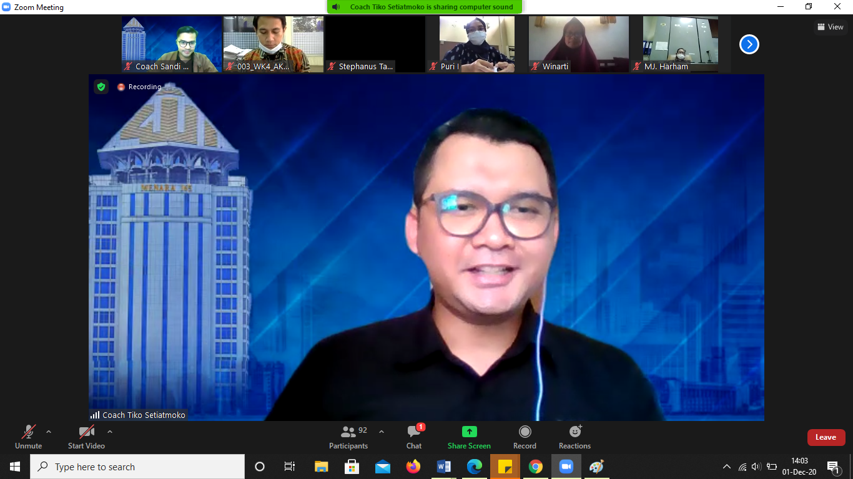Click the sharing computer sound banner
The width and height of the screenshot is (853, 479).
tap(425, 7)
